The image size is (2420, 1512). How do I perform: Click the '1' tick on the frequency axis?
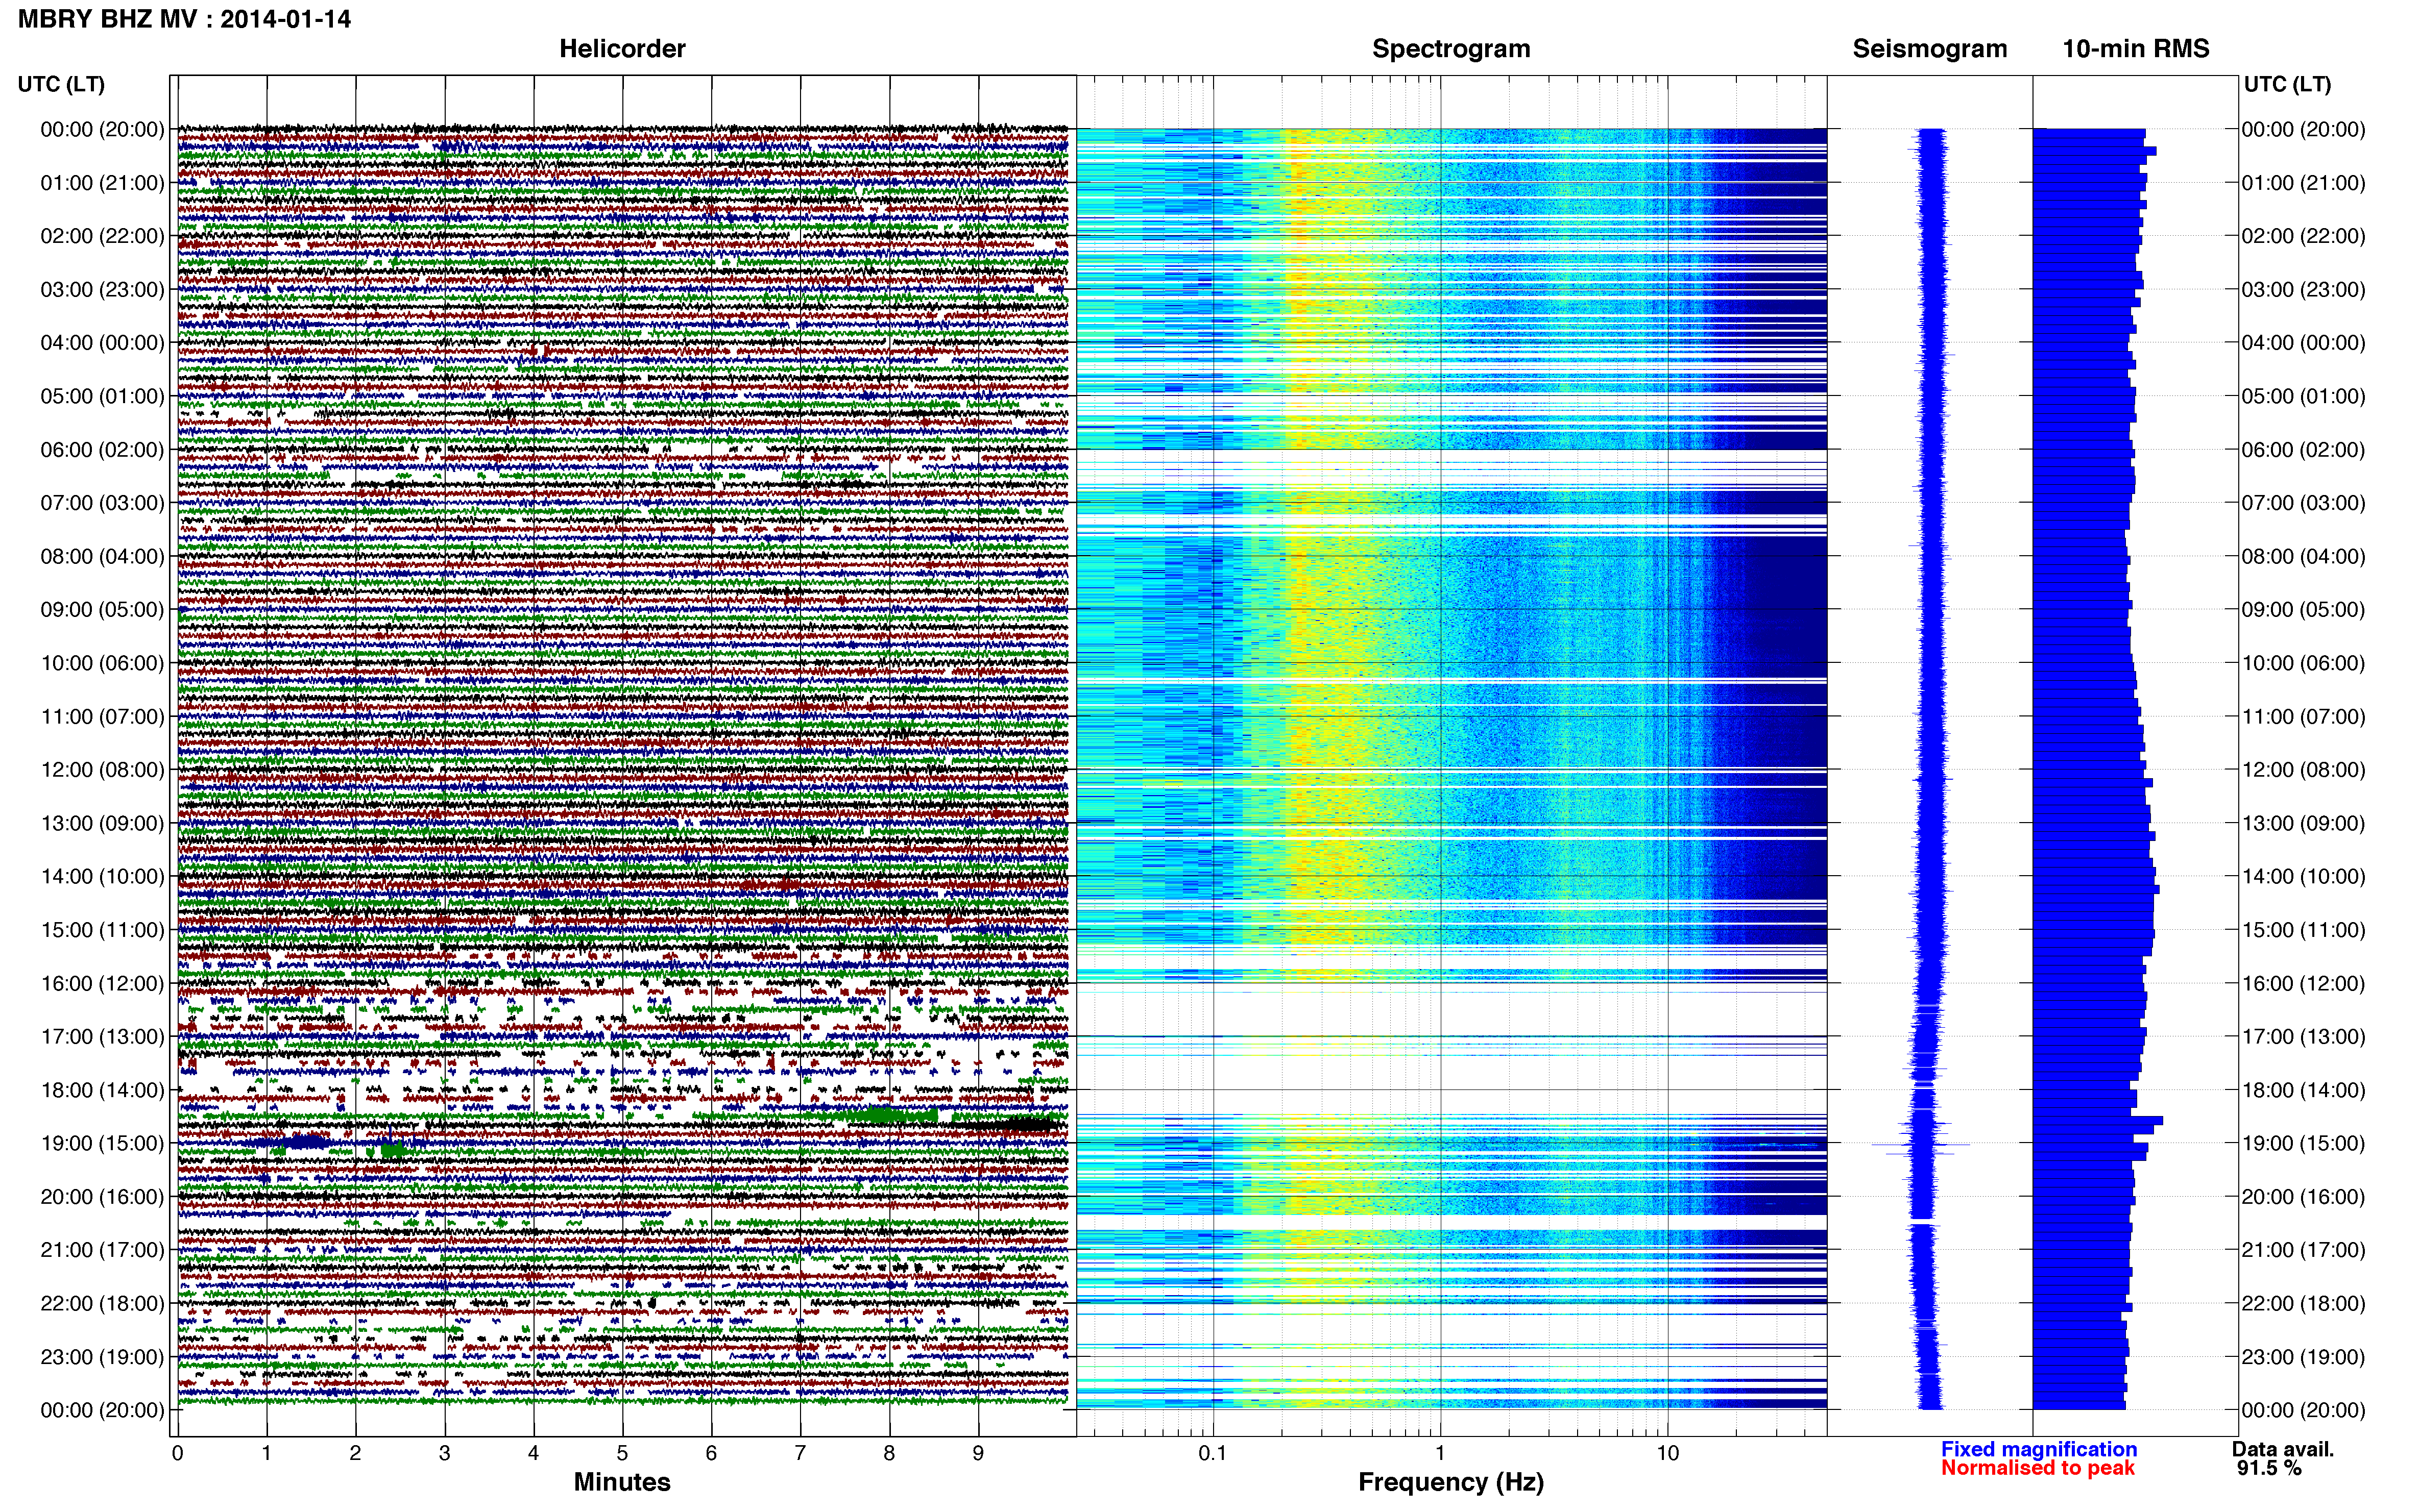[x=1440, y=1454]
